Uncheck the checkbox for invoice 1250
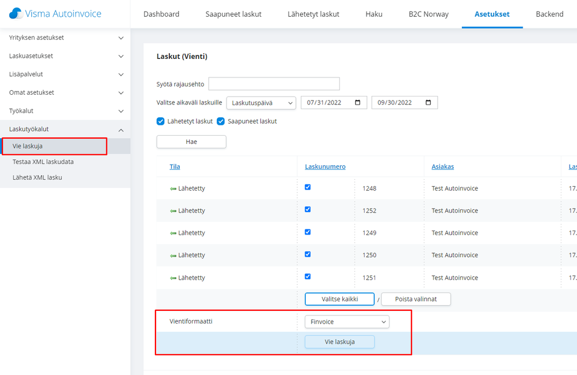Screen dimensions: 577x375 click(x=308, y=254)
